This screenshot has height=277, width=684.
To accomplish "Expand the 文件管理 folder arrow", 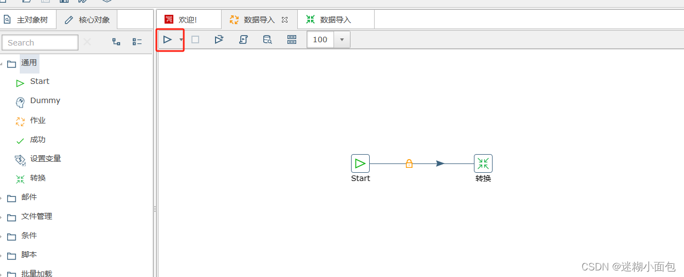I will (2, 217).
